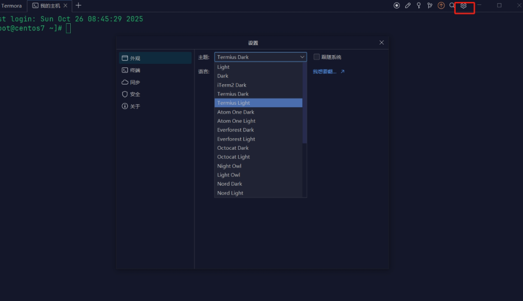This screenshot has width=523, height=301.
Task: Select the pencil edit icon
Action: point(407,5)
